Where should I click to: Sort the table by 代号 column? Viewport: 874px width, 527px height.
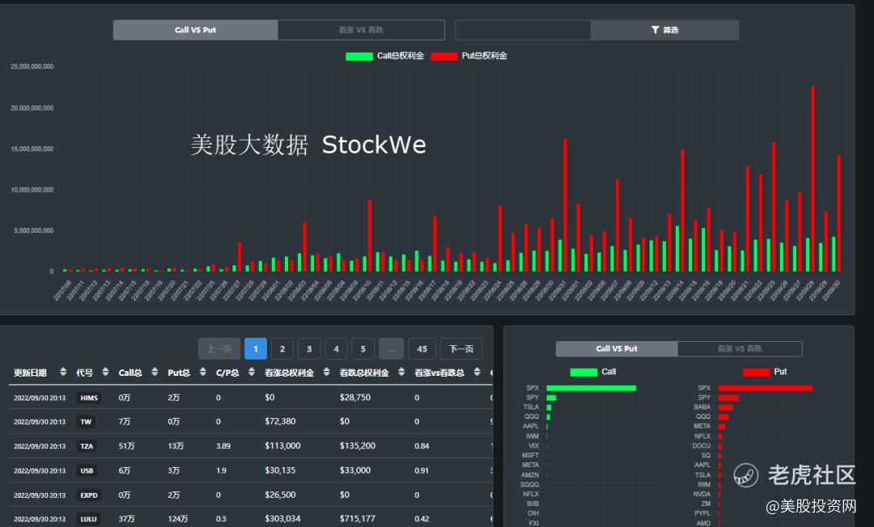pyautogui.click(x=105, y=372)
